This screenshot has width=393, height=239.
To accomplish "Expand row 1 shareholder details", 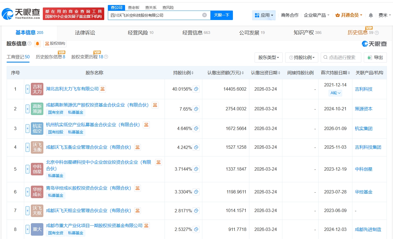I will 28,89.
